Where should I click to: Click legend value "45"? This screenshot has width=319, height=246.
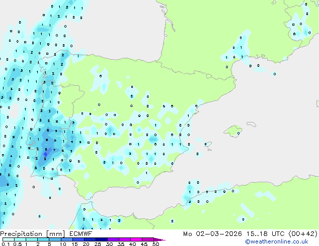(144, 244)
